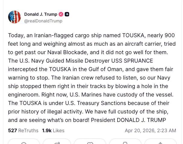Screen dimensions: 183x144
Task: Bookmark this post using the bookmark icon
Action: point(125,143)
